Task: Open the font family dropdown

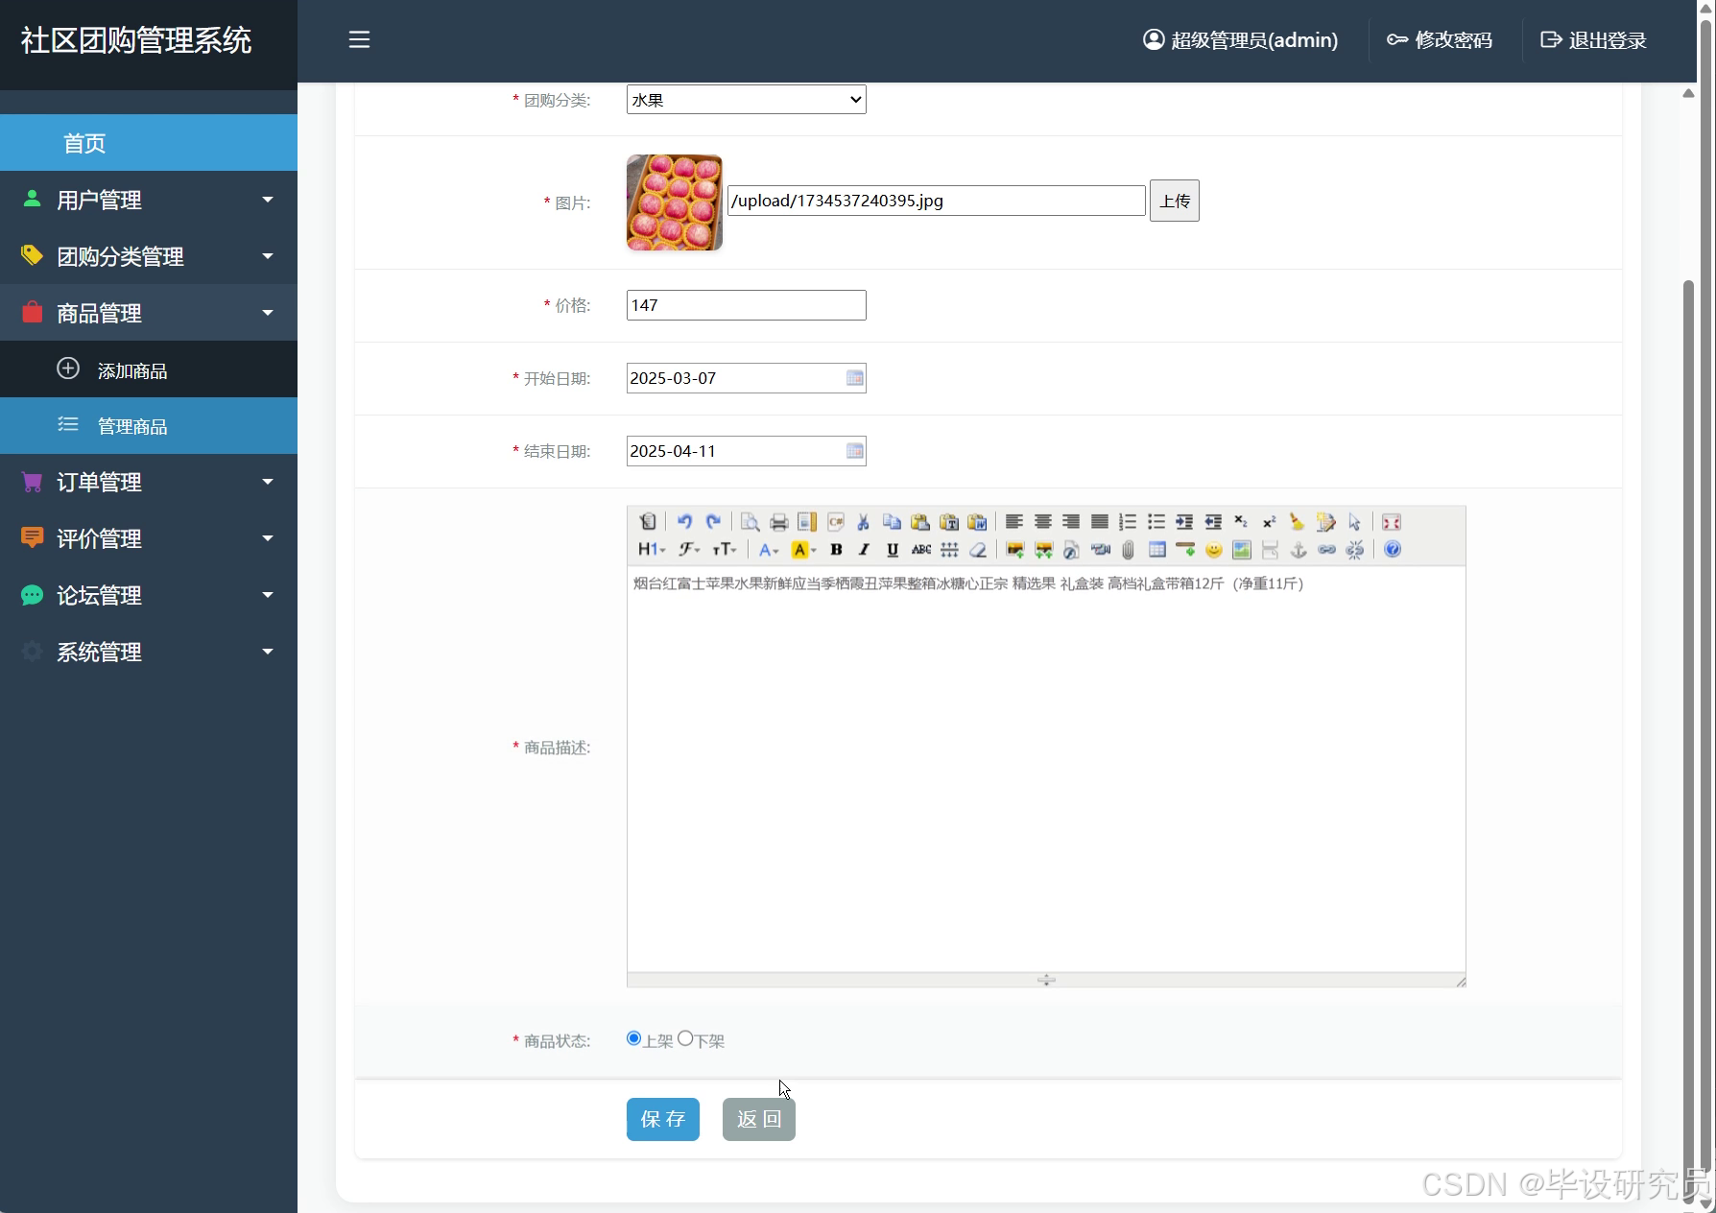Action: coord(689,550)
